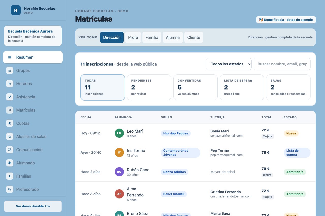Switch view to Dirección
This screenshot has width=325, height=216.
(112, 37)
